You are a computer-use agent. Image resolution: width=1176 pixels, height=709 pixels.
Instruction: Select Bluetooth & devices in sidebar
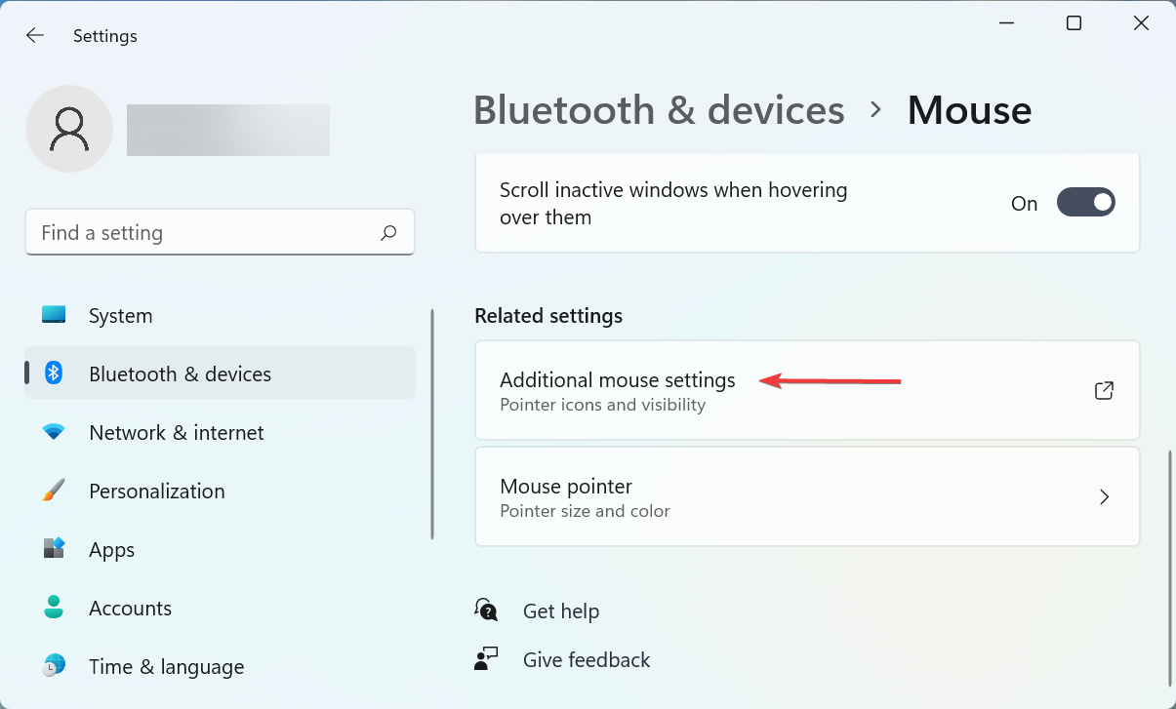tap(180, 374)
